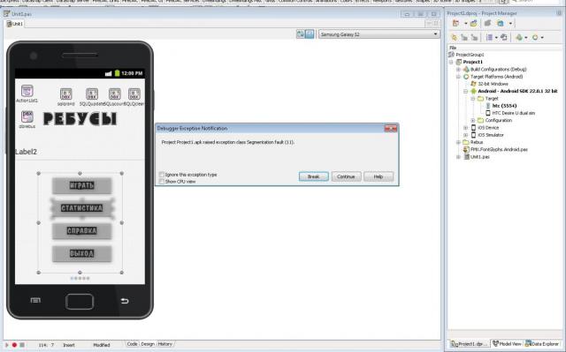Select the DBX connection component under ActionList1
The width and height of the screenshot is (566, 352).
[27, 116]
